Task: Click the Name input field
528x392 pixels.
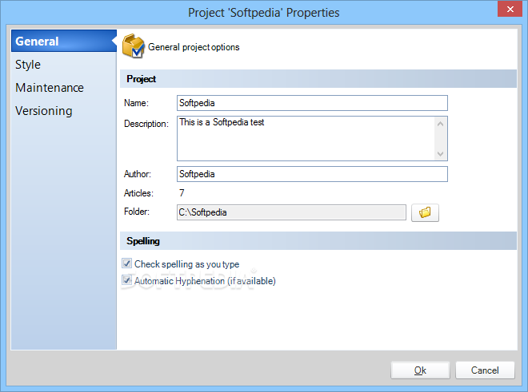Action: click(312, 103)
